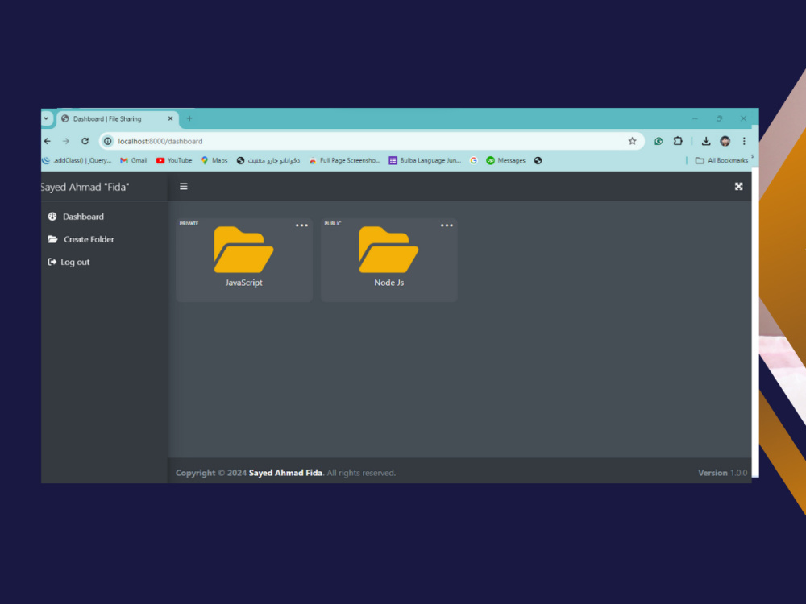This screenshot has width=806, height=604.
Task: Click the Node Js folder name label
Action: tap(388, 283)
